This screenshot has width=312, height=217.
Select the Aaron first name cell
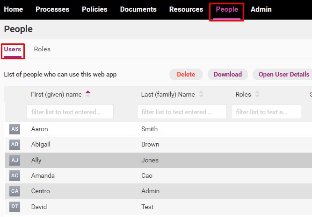click(39, 129)
